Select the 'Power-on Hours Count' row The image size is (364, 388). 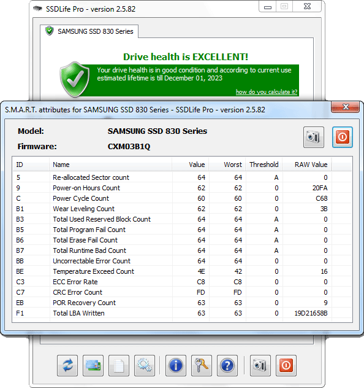pos(182,188)
